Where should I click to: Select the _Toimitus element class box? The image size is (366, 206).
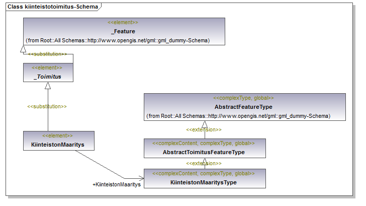[x=48, y=73]
